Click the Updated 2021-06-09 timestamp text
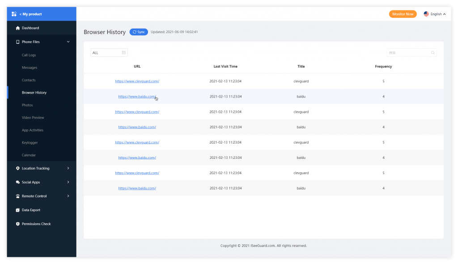The image size is (458, 264). click(x=174, y=32)
